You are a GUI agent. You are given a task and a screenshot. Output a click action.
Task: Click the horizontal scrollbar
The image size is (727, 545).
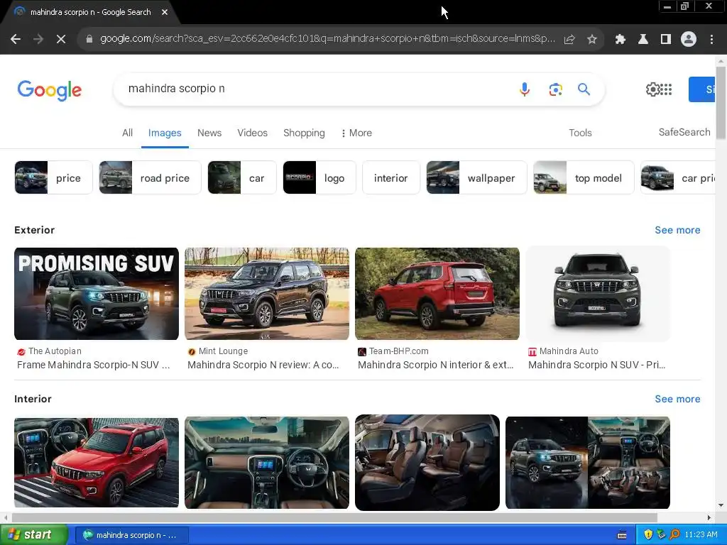[x=335, y=517]
